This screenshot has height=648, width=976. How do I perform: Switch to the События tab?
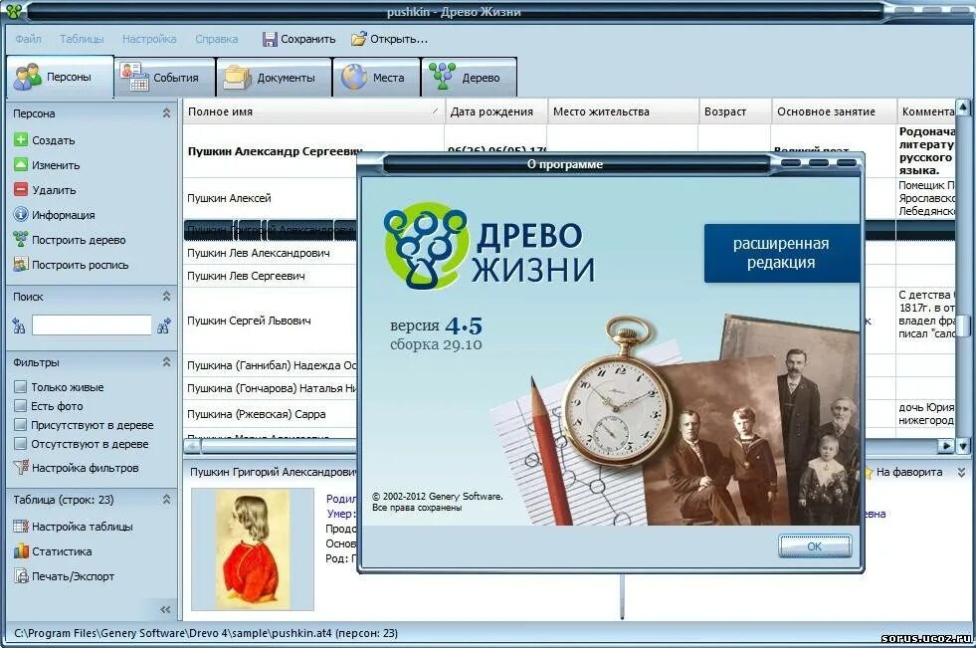165,78
